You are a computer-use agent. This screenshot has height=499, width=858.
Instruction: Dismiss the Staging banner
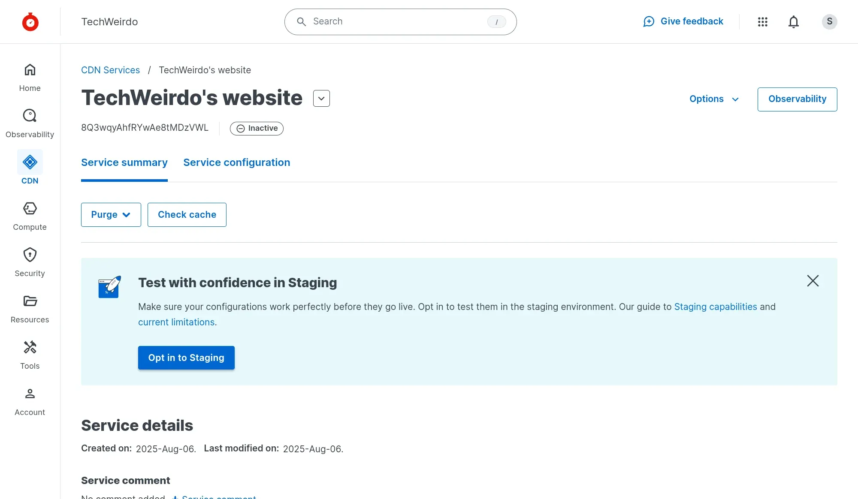point(813,281)
